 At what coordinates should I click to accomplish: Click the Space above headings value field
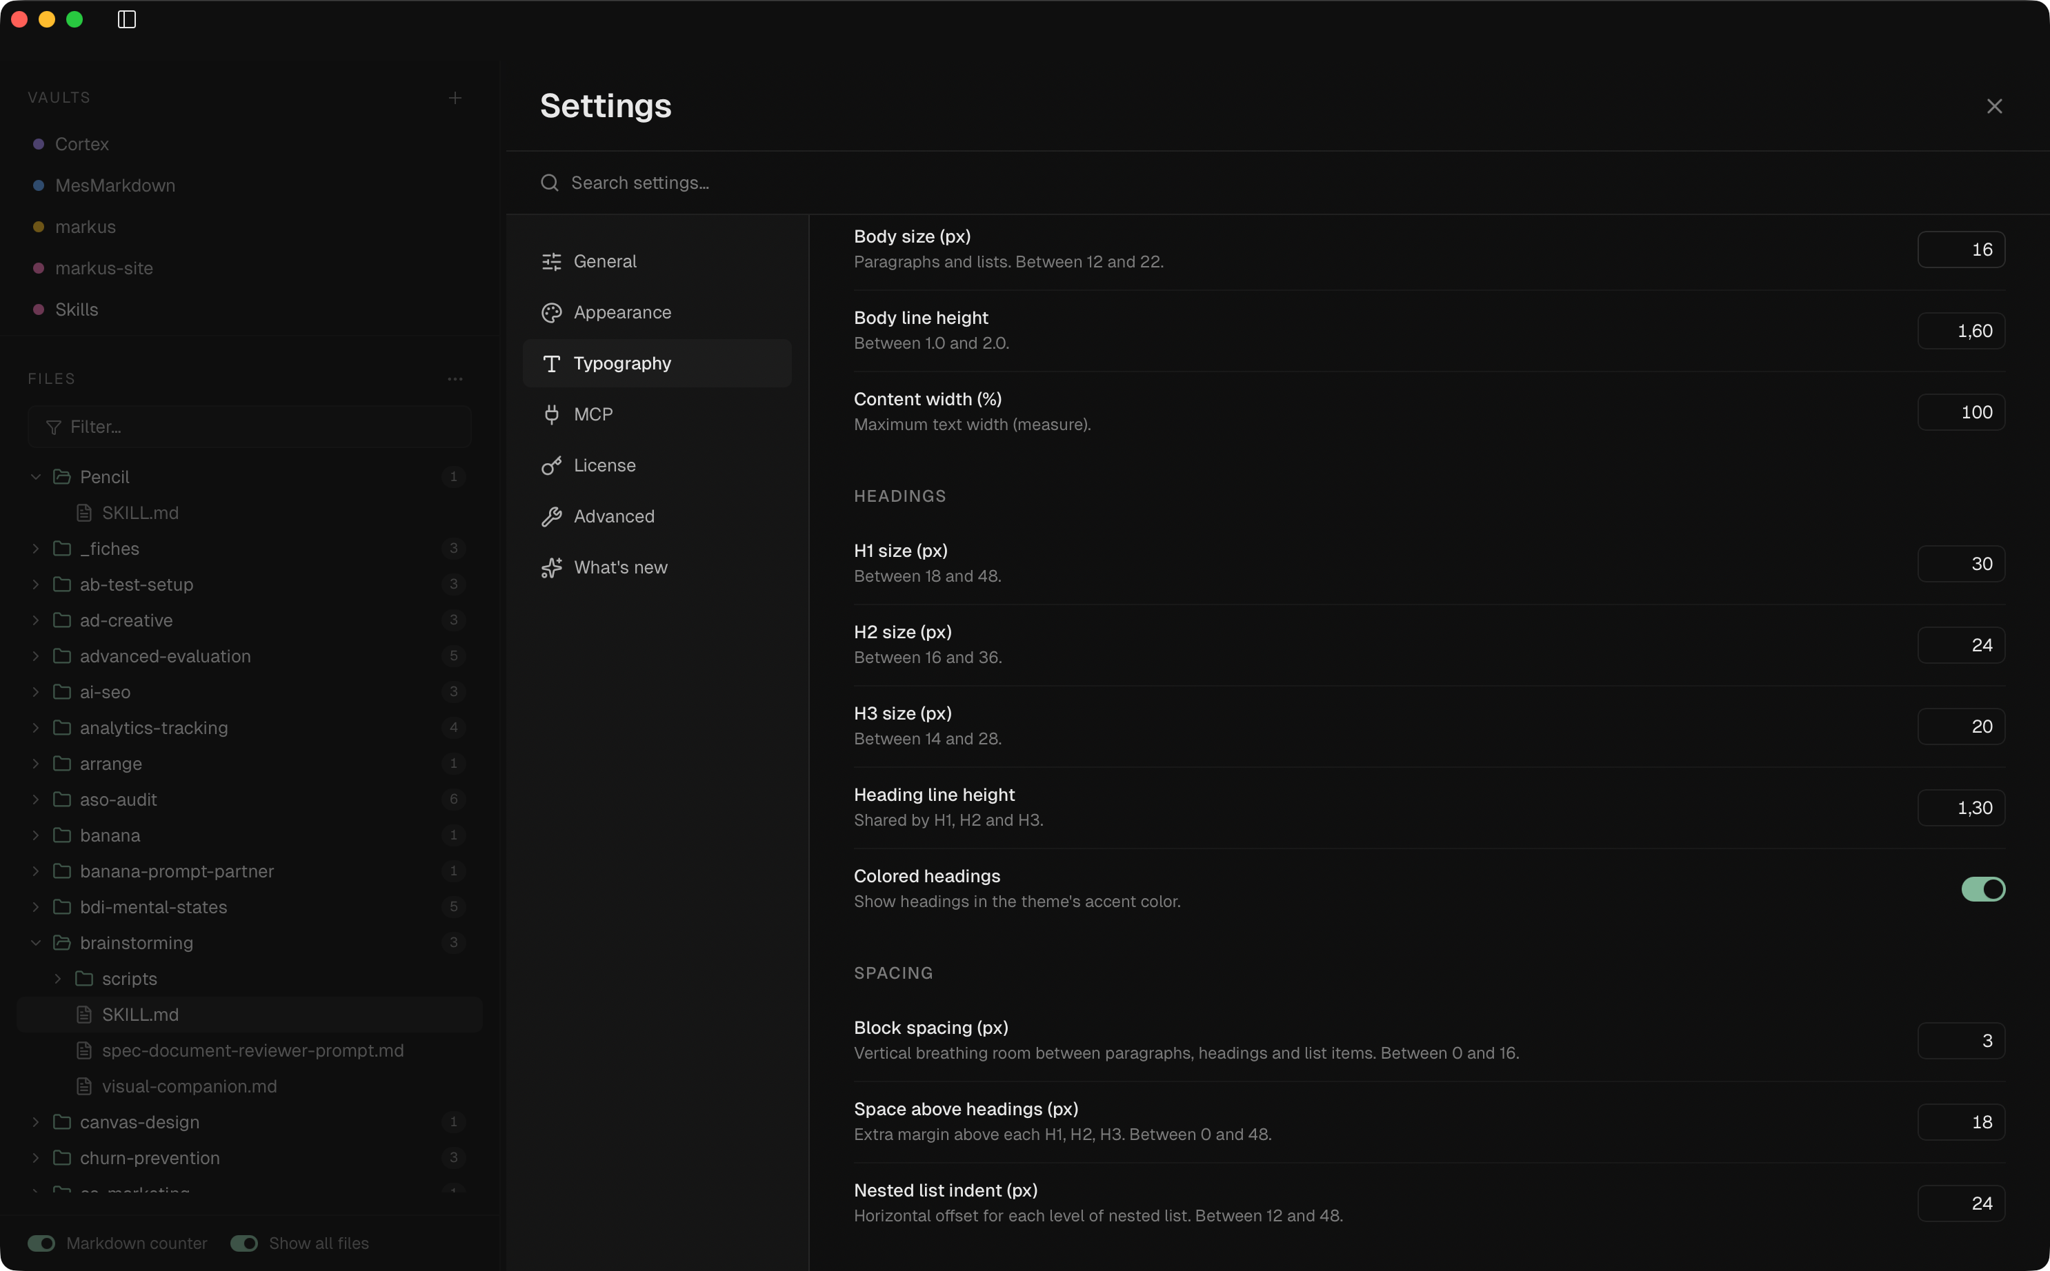point(1961,1122)
